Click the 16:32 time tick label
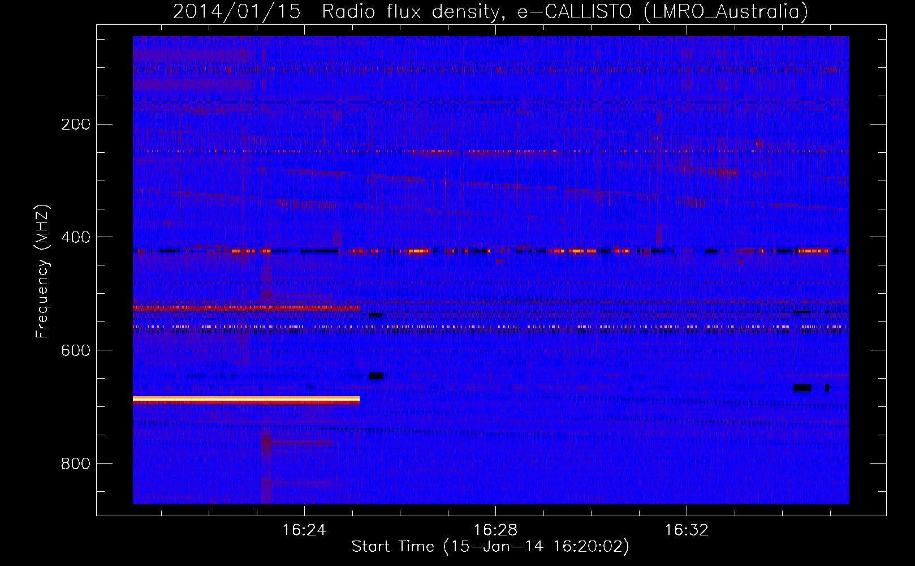Image resolution: width=915 pixels, height=566 pixels. [x=686, y=530]
